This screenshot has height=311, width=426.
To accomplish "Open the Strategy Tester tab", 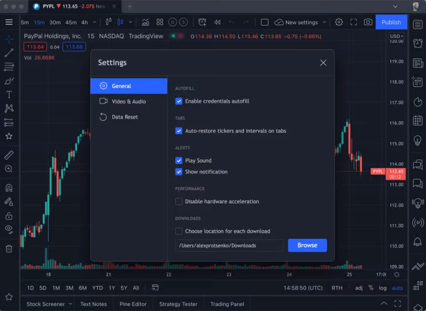I will [178, 304].
